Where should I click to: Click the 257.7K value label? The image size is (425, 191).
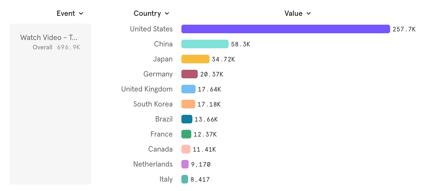pyautogui.click(x=404, y=29)
